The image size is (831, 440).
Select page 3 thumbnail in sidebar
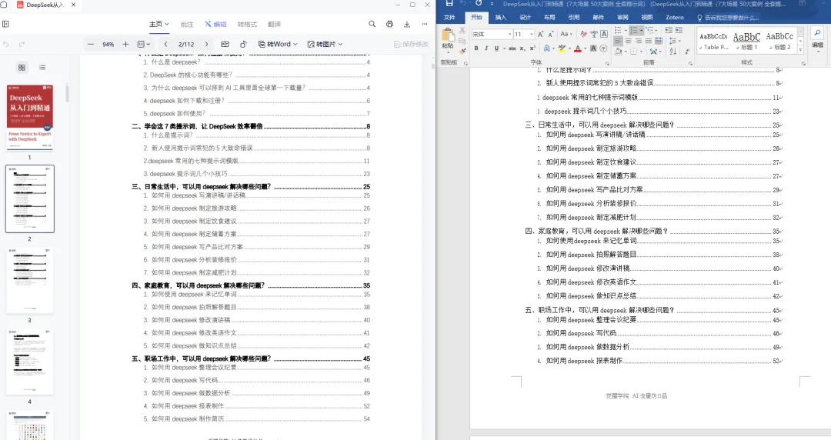coord(30,281)
